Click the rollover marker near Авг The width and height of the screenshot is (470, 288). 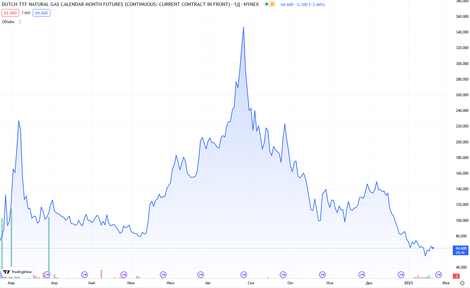click(200, 275)
